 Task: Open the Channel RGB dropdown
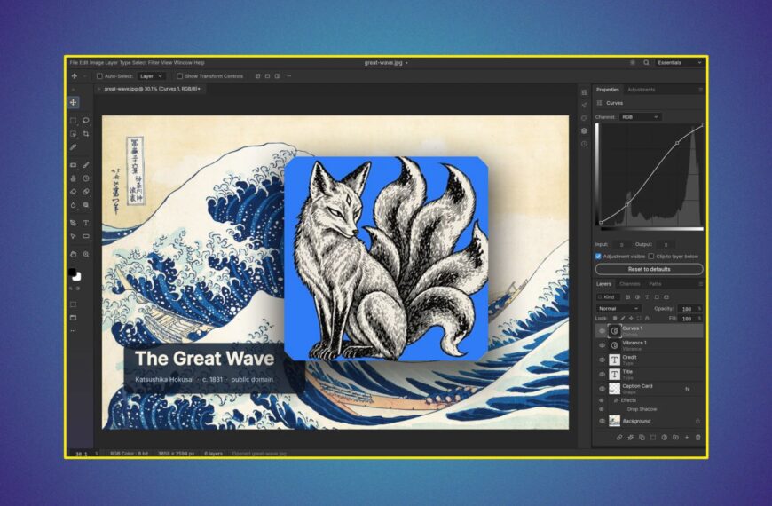tap(640, 117)
